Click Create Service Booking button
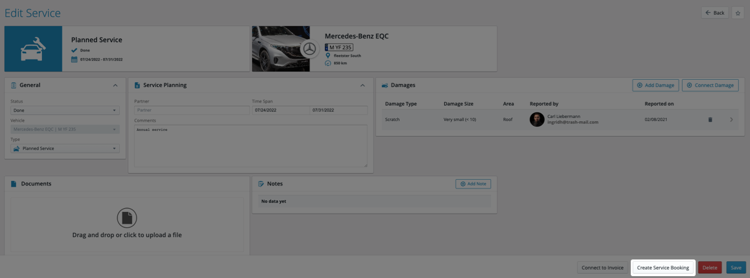 [663, 267]
